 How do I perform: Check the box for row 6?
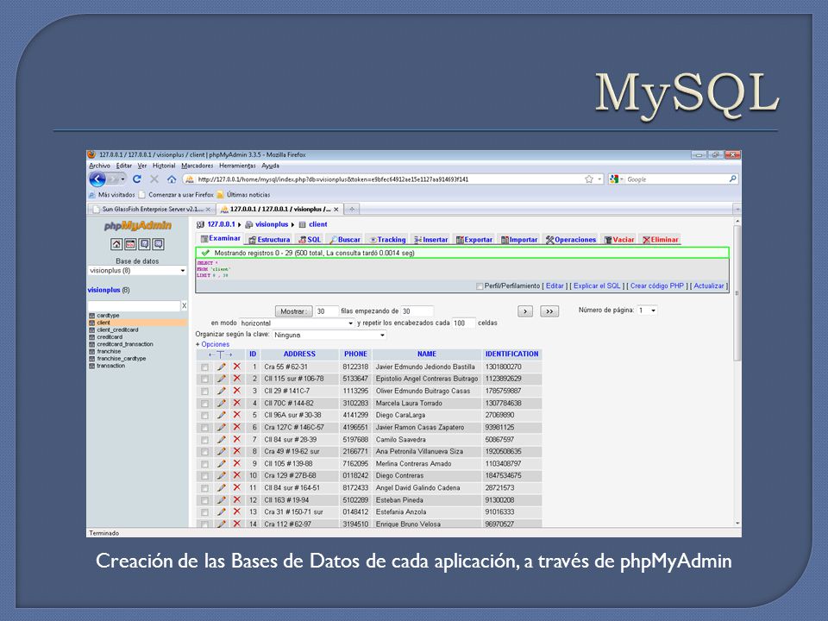204,428
